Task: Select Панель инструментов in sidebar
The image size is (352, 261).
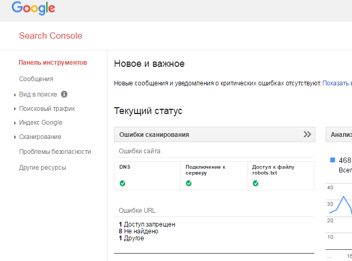Action: (x=53, y=63)
